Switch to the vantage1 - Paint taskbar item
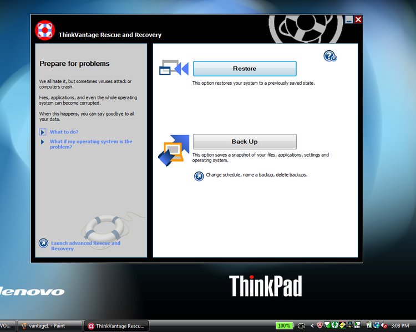416x332 pixels. tap(49, 326)
